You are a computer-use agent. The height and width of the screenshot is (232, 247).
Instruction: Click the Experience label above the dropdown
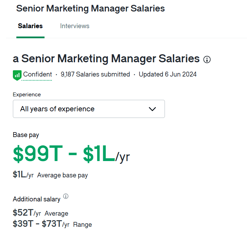click(27, 95)
